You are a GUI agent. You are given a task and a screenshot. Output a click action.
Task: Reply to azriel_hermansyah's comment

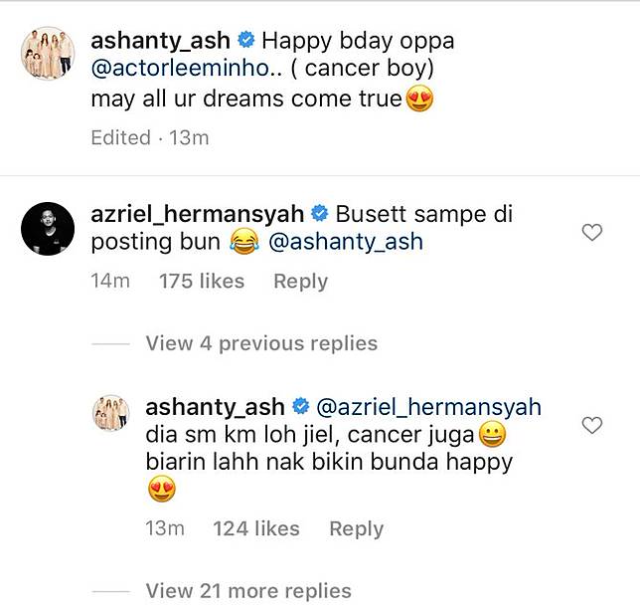301,282
